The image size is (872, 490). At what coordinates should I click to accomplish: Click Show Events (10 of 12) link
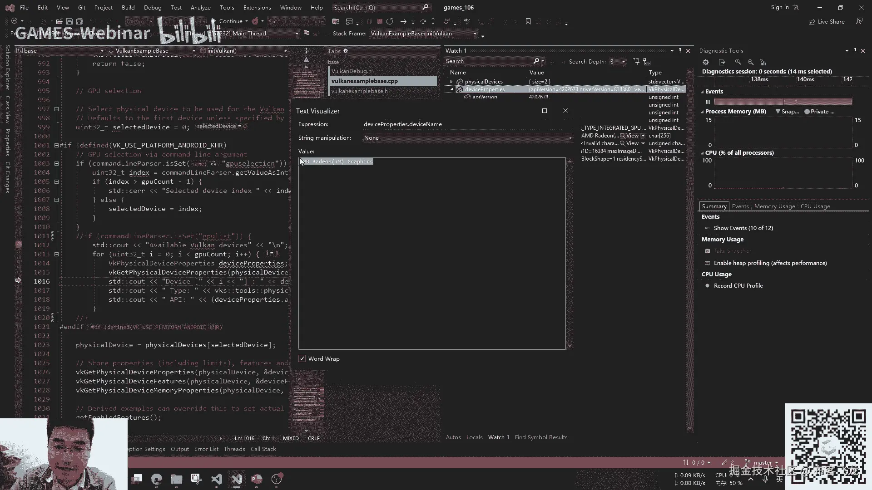743,228
